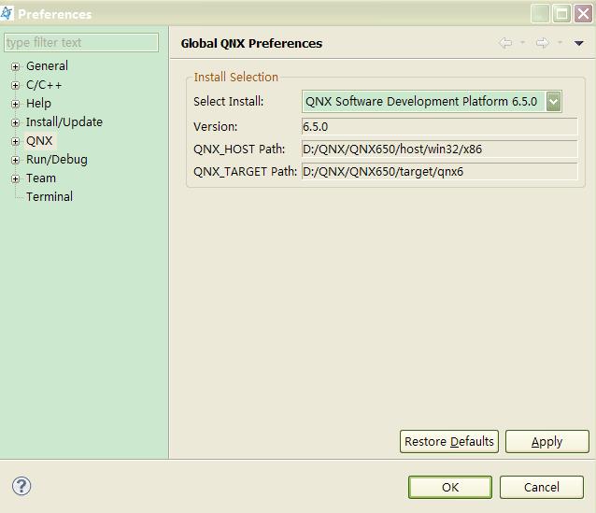Select the Help preferences category

coord(38,104)
